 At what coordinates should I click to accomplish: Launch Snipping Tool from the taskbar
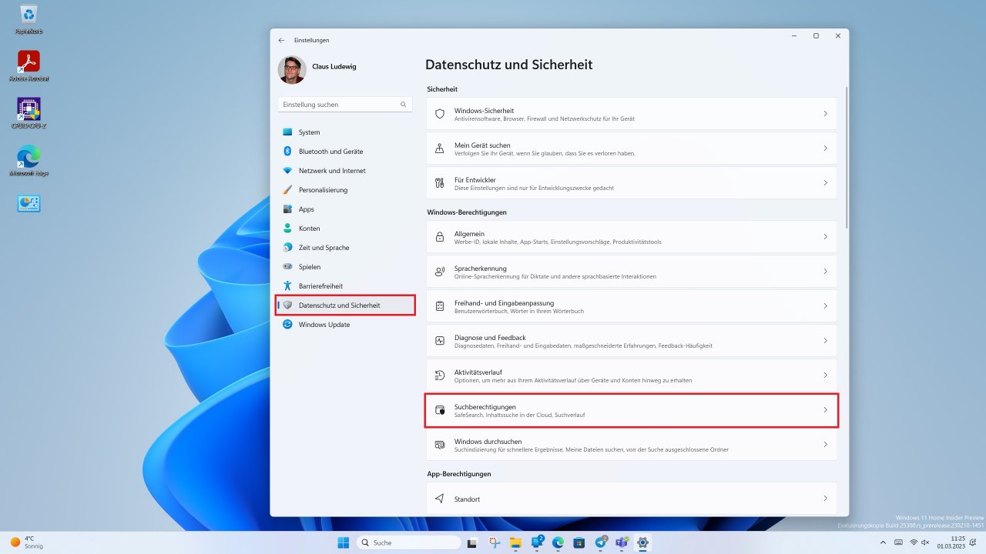(x=495, y=542)
